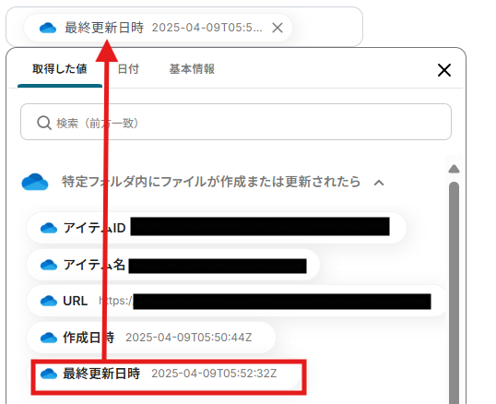The image size is (496, 404).
Task: Click the cloud icon on アイテム名 row
Action: [x=49, y=265]
